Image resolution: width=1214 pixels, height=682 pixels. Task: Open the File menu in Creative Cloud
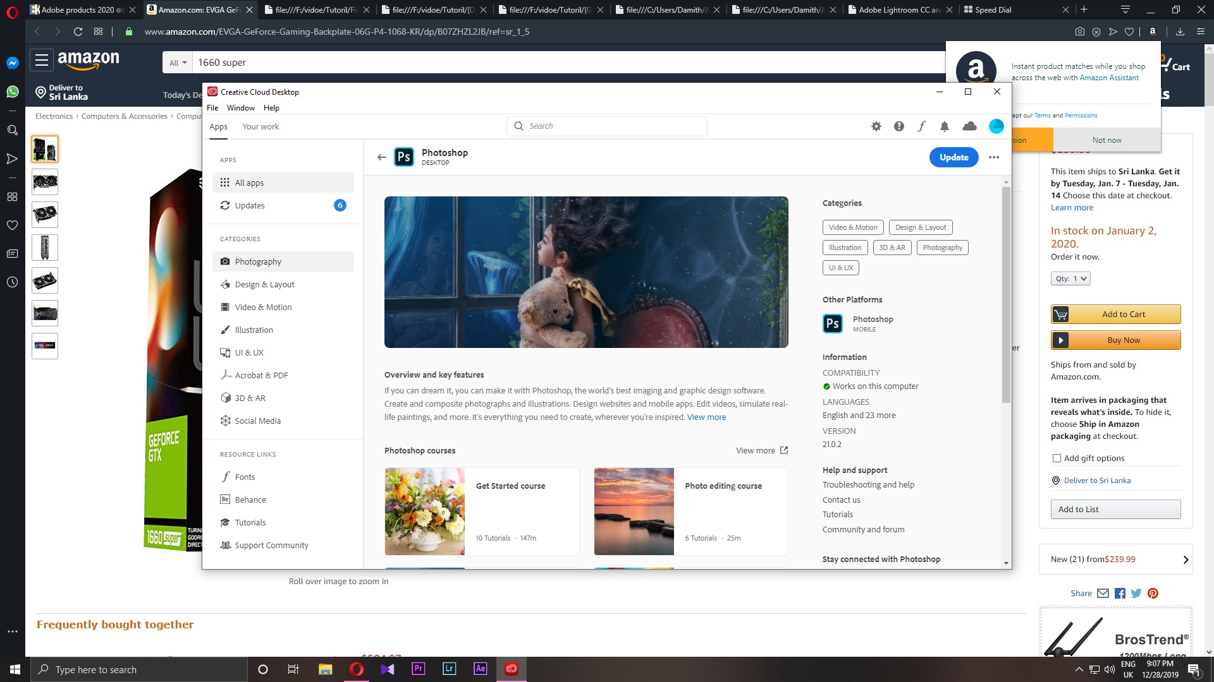(212, 108)
